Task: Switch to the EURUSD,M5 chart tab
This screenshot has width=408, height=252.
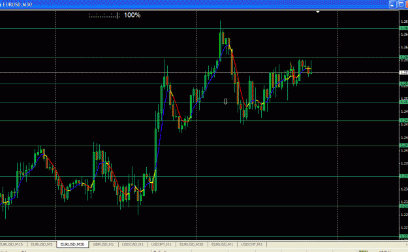Action: coord(42,244)
